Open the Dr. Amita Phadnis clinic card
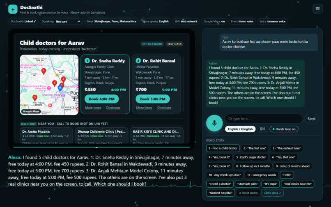Image resolution: width=331 pixels, height=207 pixels. pyautogui.click(x=46, y=135)
